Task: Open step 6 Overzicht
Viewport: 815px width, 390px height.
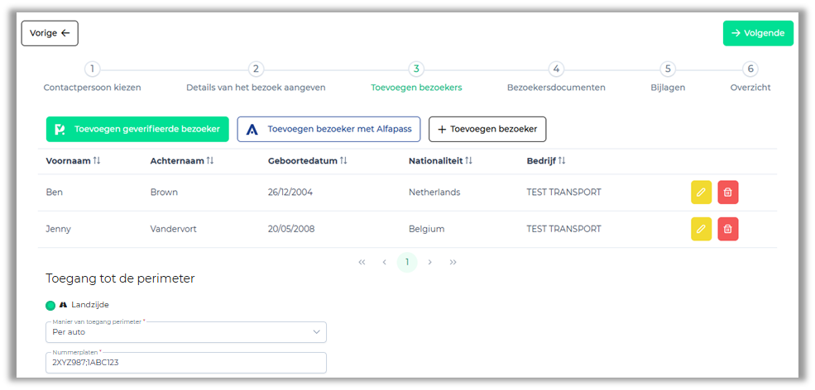Action: pyautogui.click(x=750, y=69)
